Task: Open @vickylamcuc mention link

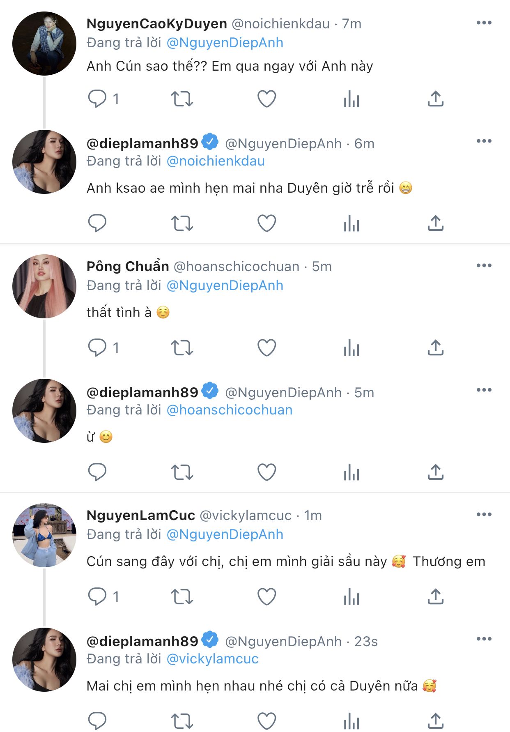Action: click(x=212, y=659)
